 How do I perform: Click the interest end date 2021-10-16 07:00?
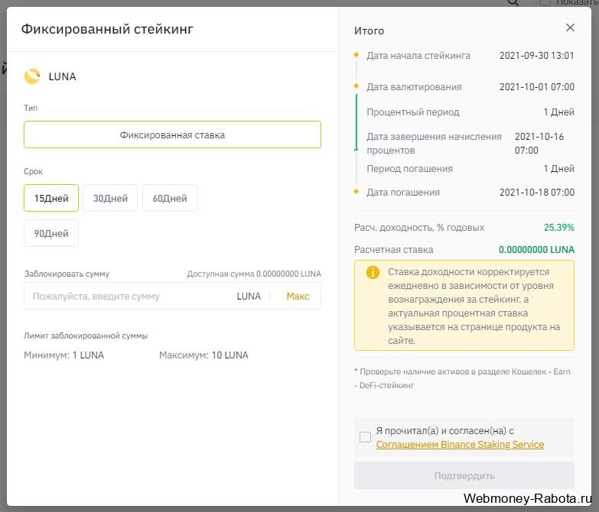[x=539, y=144]
